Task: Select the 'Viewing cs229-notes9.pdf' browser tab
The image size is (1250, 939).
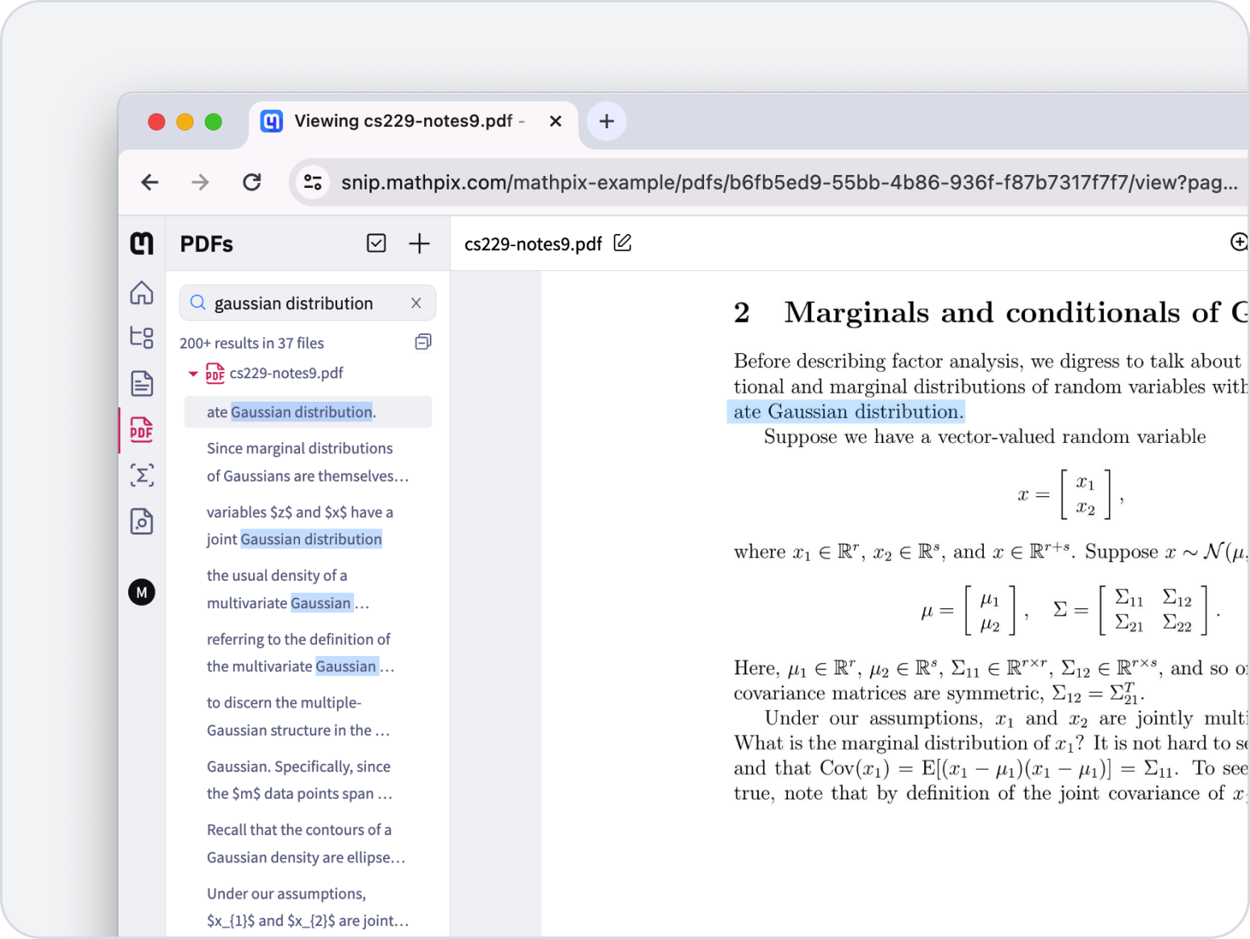Action: coord(413,122)
